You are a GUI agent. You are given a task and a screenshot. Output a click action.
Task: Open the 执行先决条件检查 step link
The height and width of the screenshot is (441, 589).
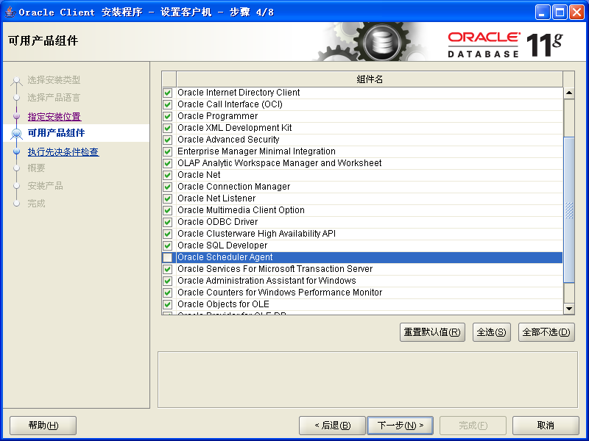pyautogui.click(x=63, y=152)
